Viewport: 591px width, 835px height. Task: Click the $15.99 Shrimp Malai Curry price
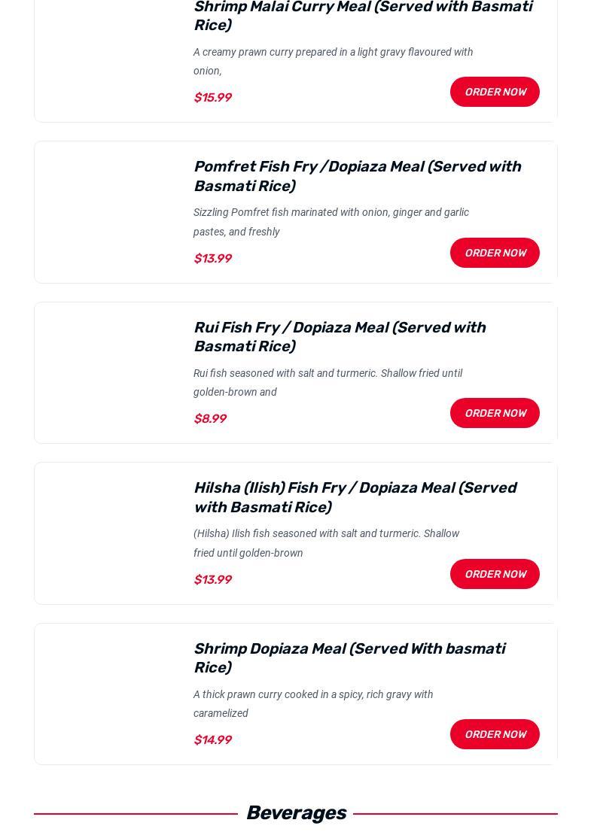click(x=212, y=98)
